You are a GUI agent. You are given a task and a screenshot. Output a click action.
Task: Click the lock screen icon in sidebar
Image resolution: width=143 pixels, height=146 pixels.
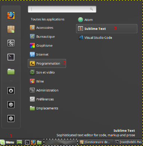(11, 91)
